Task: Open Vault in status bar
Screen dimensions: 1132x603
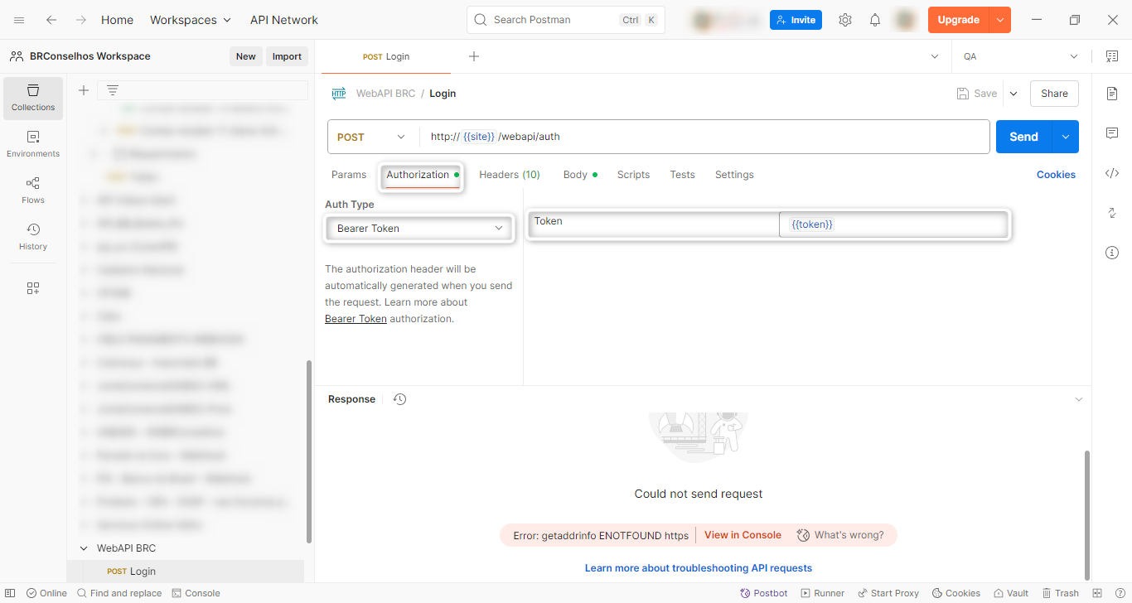Action: click(1010, 593)
